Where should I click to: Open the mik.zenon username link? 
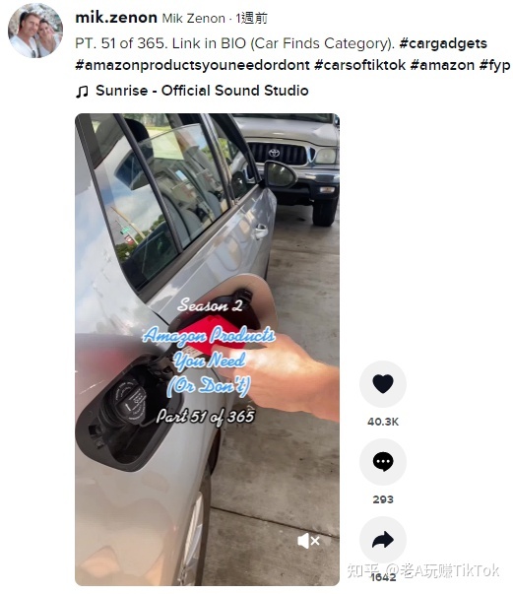pyautogui.click(x=116, y=18)
